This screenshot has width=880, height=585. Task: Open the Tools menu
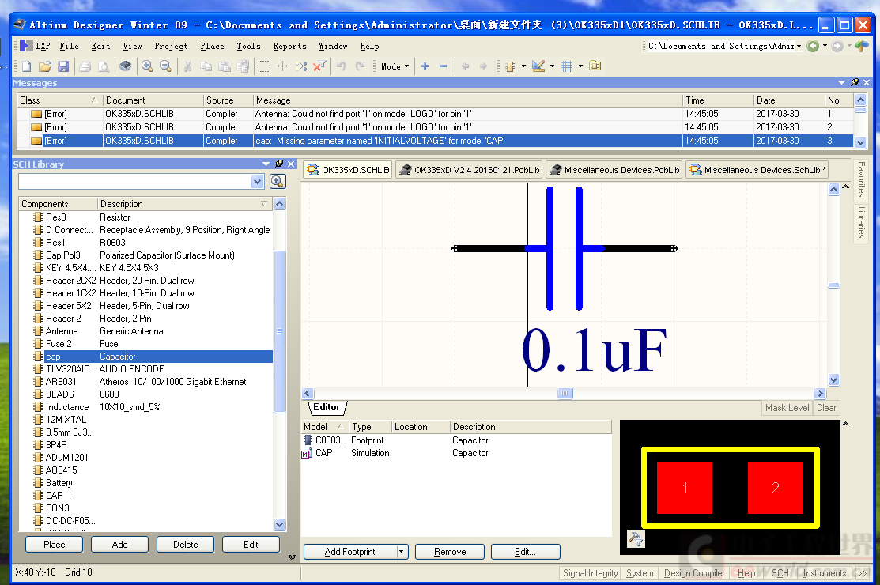[248, 46]
